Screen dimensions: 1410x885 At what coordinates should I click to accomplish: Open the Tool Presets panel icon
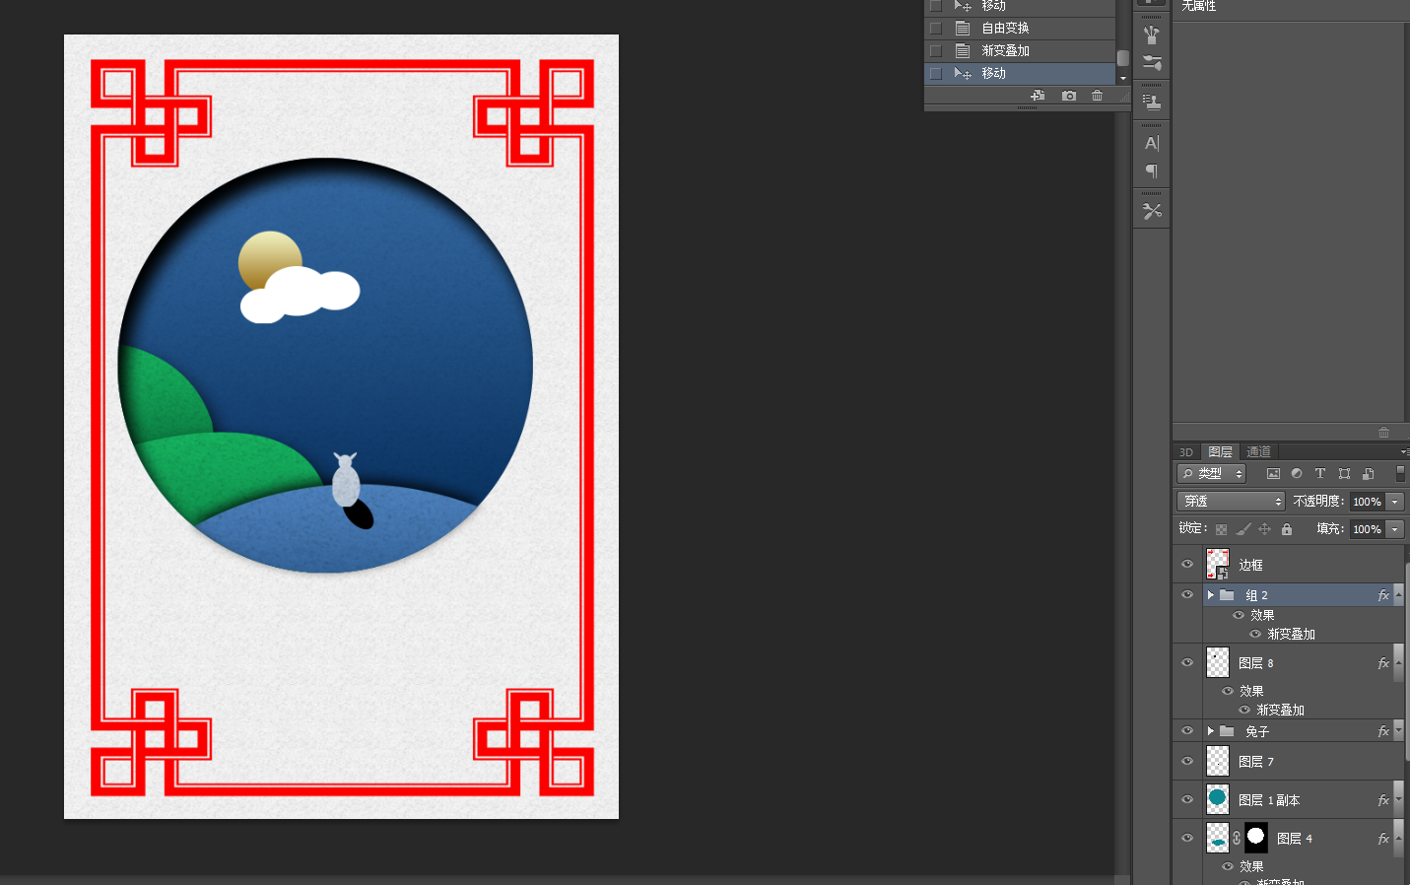click(x=1152, y=211)
